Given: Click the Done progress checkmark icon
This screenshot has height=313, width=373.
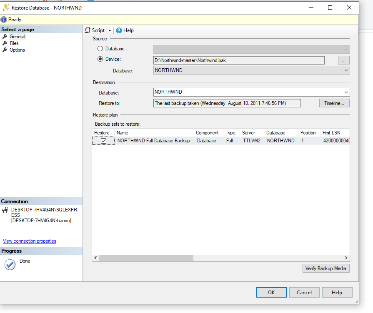Looking at the screenshot, I should pos(10,265).
